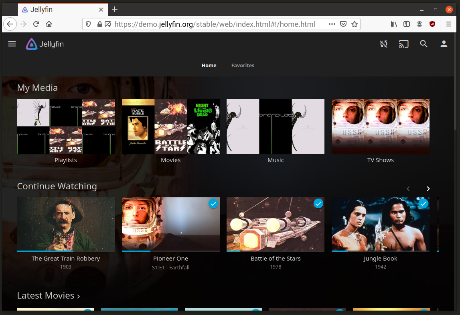Open the Cast to device icon
This screenshot has width=460, height=315.
tap(403, 44)
